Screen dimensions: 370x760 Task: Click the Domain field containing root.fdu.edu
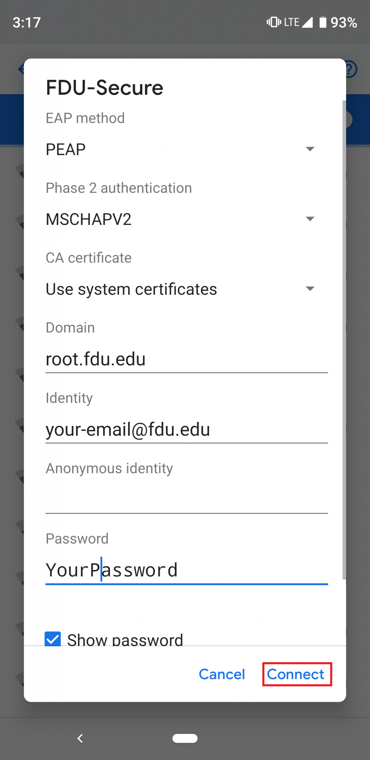tap(186, 359)
